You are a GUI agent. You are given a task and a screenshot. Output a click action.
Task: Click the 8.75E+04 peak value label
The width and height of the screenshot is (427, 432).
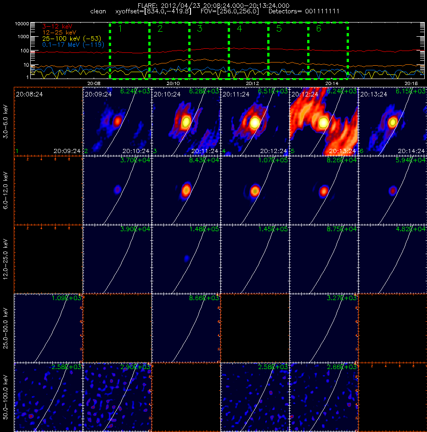pos(342,229)
